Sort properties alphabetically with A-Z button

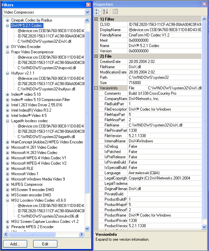tap(105, 12)
